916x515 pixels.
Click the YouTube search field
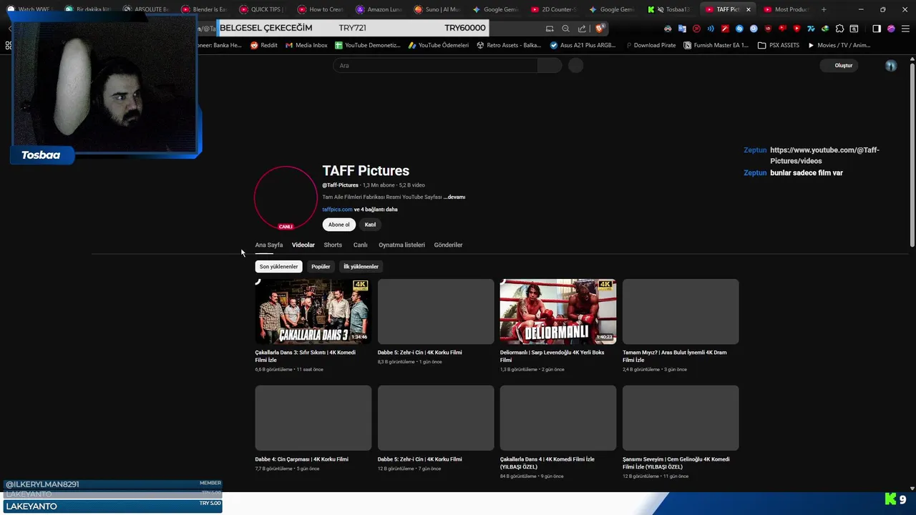pyautogui.click(x=435, y=65)
